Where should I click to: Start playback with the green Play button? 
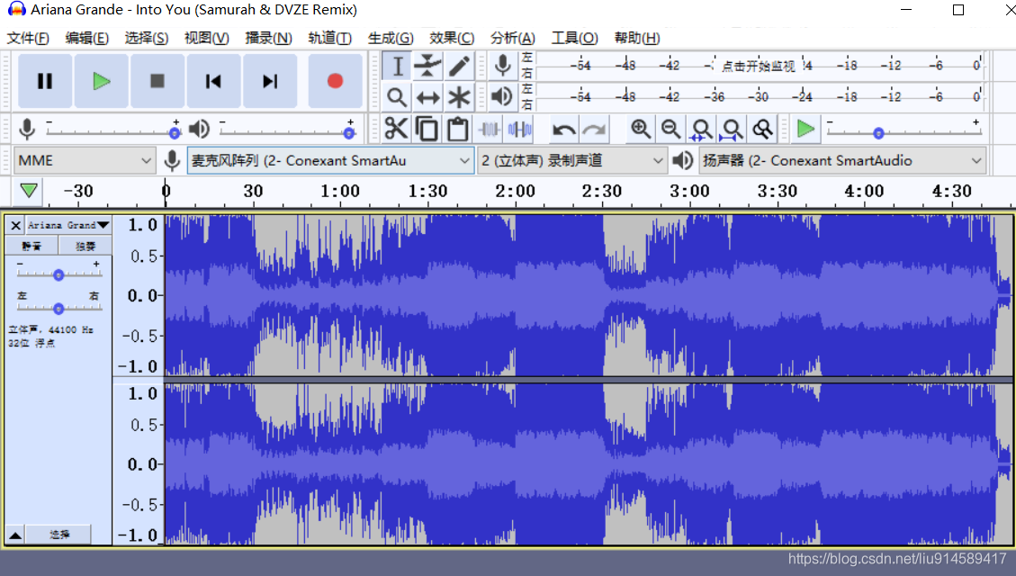tap(101, 81)
